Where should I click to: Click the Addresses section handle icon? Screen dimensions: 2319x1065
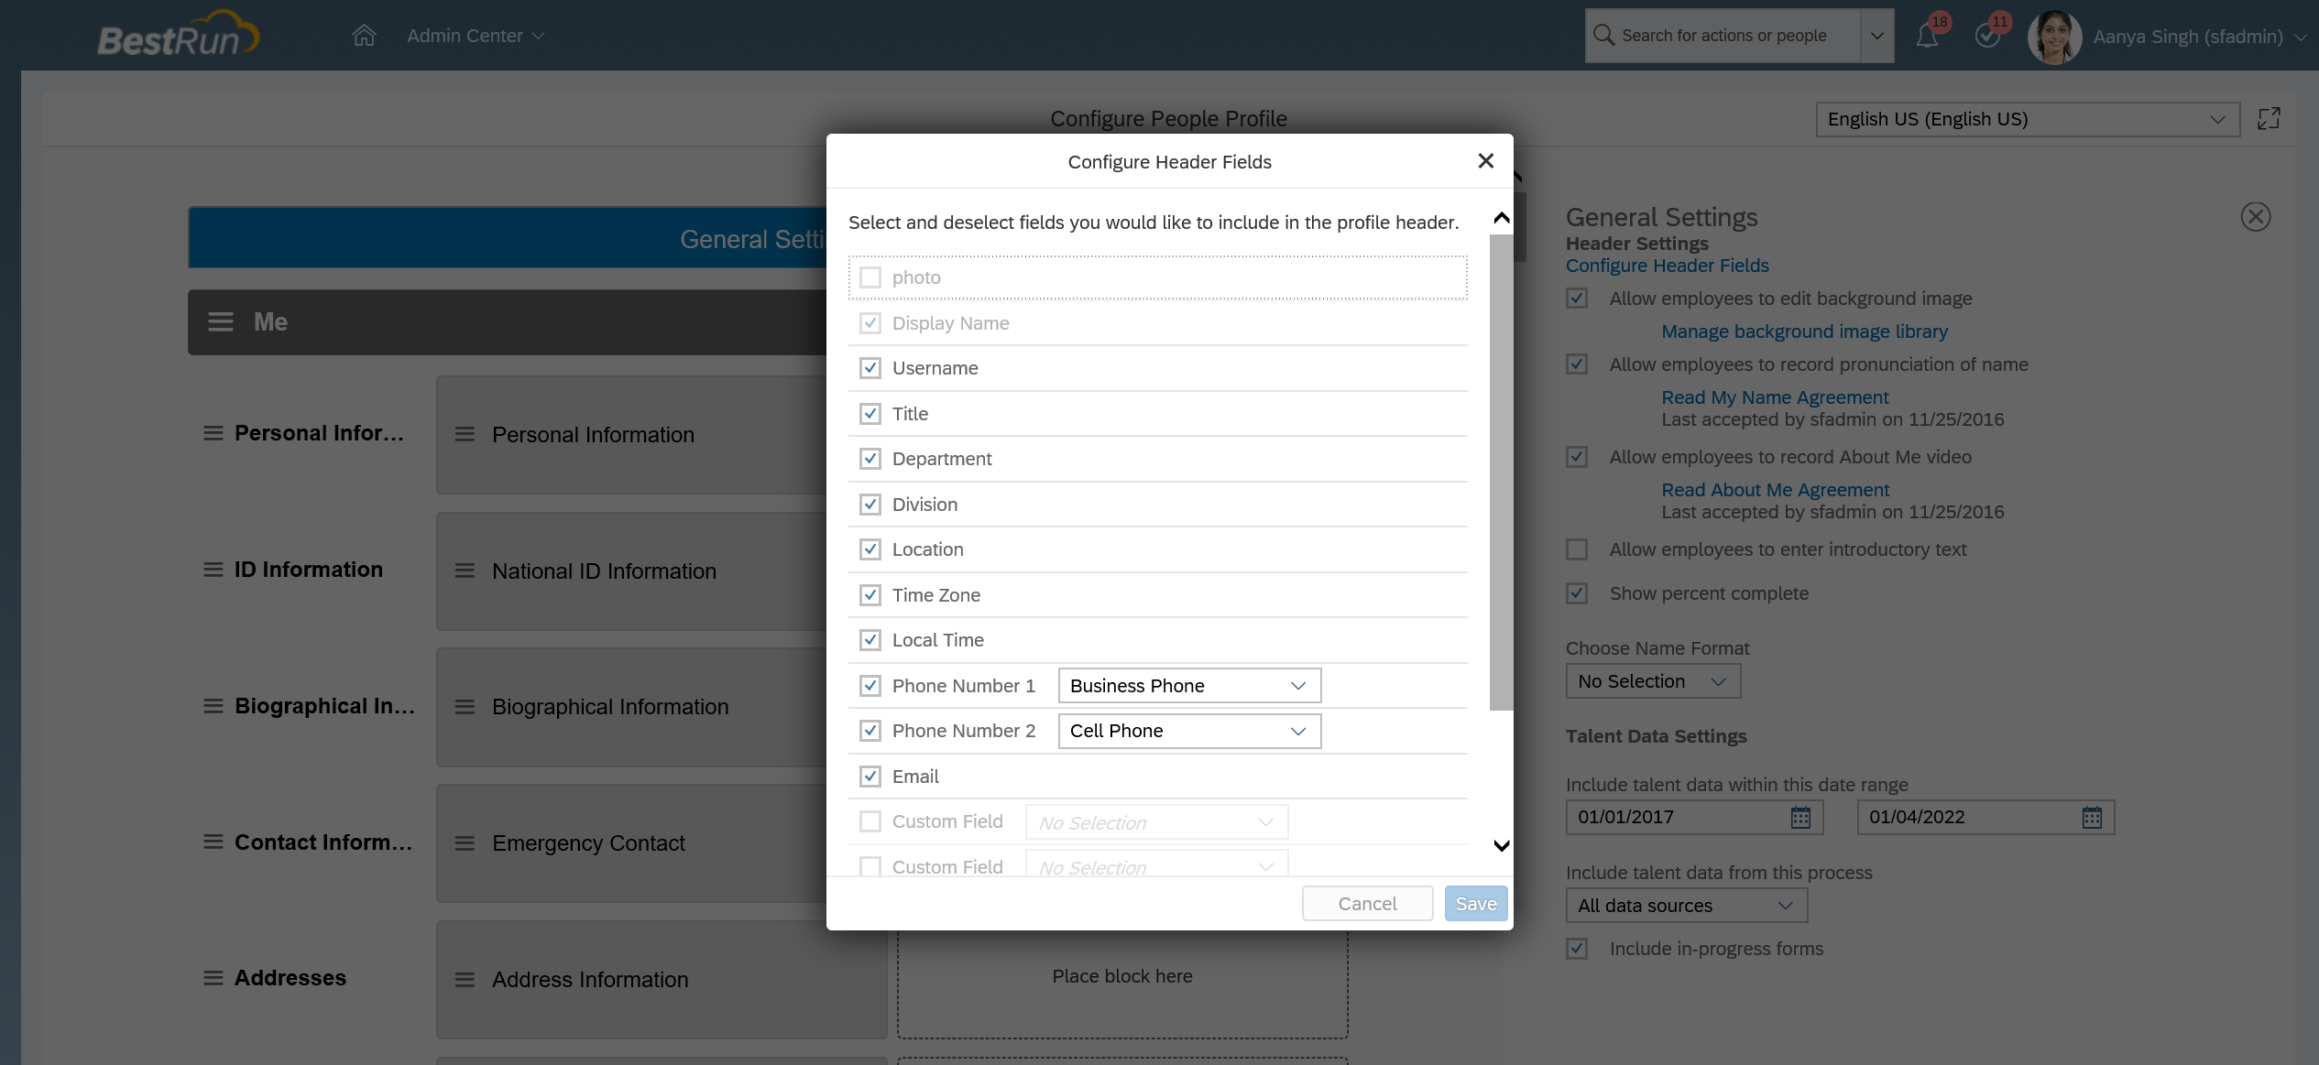coord(213,978)
